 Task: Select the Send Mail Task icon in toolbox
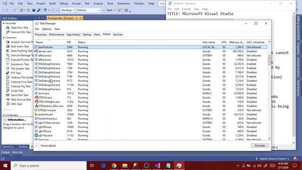[x=8, y=95]
